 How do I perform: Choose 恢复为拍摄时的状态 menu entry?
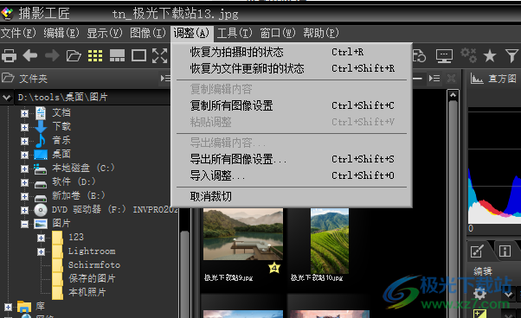(x=292, y=52)
